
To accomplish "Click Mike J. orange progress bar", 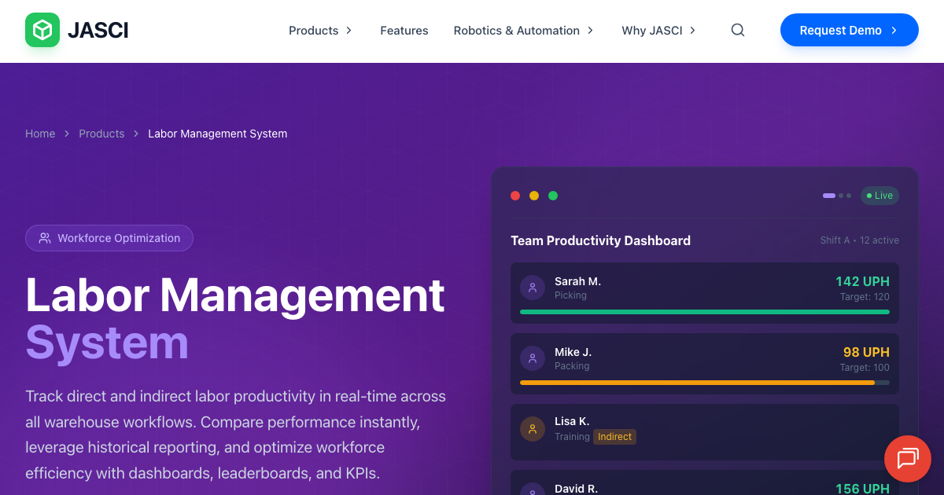I will 697,383.
